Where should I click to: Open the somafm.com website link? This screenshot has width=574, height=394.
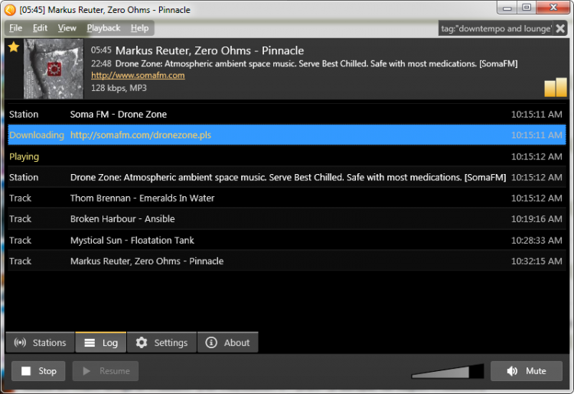(x=138, y=76)
